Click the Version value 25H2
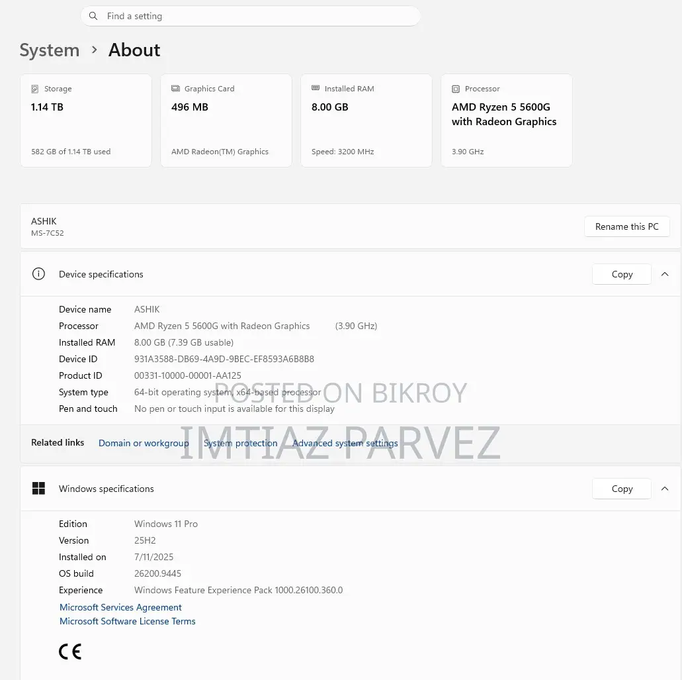682x680 pixels. tap(145, 541)
